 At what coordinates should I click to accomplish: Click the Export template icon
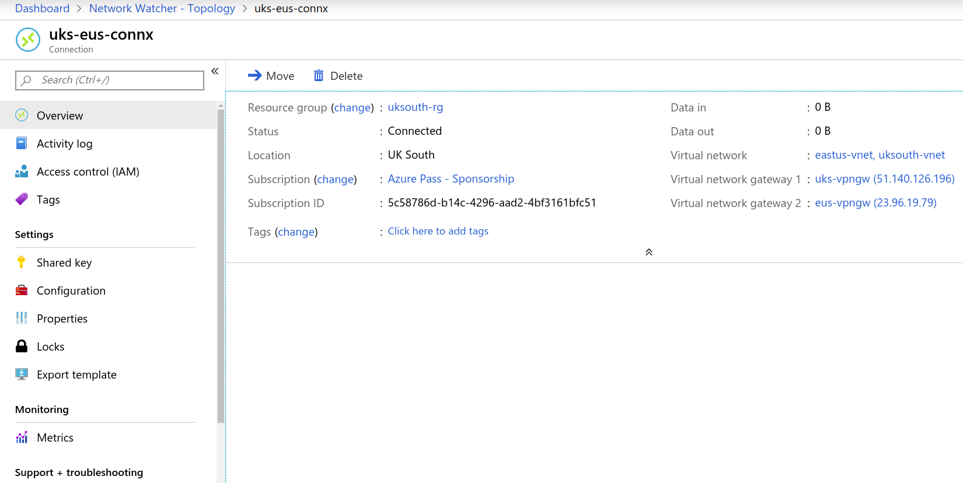22,374
